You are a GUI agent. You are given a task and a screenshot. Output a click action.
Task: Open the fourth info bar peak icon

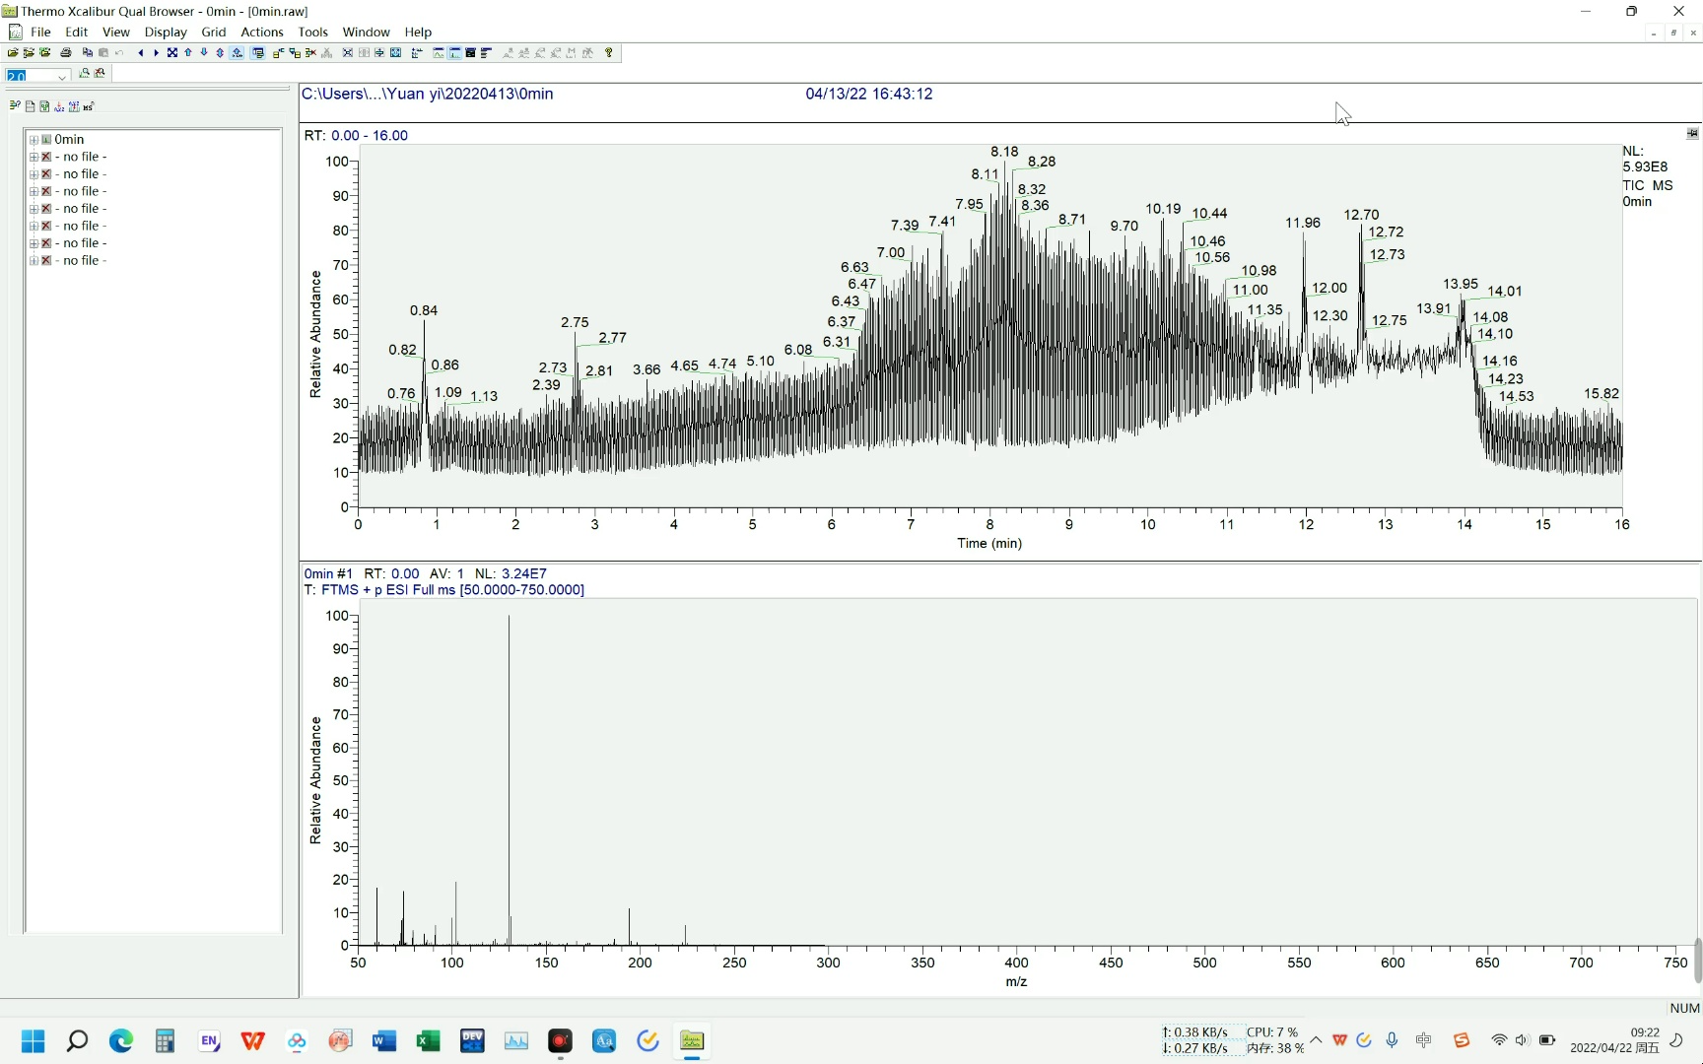(59, 106)
